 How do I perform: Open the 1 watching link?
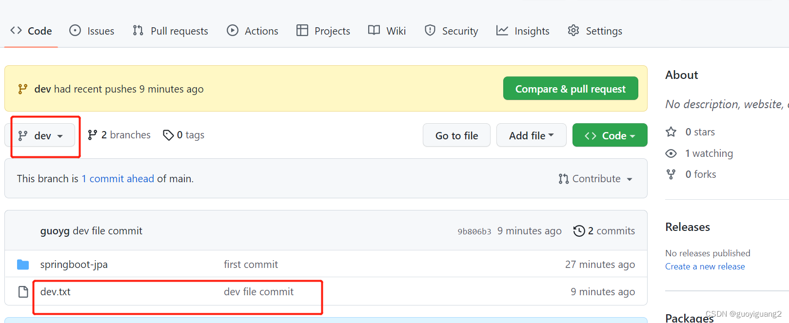[709, 153]
